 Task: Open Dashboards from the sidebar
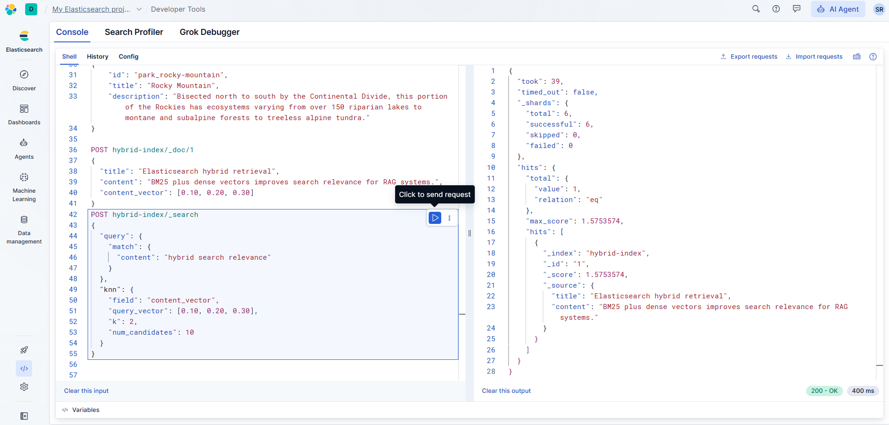click(x=24, y=115)
